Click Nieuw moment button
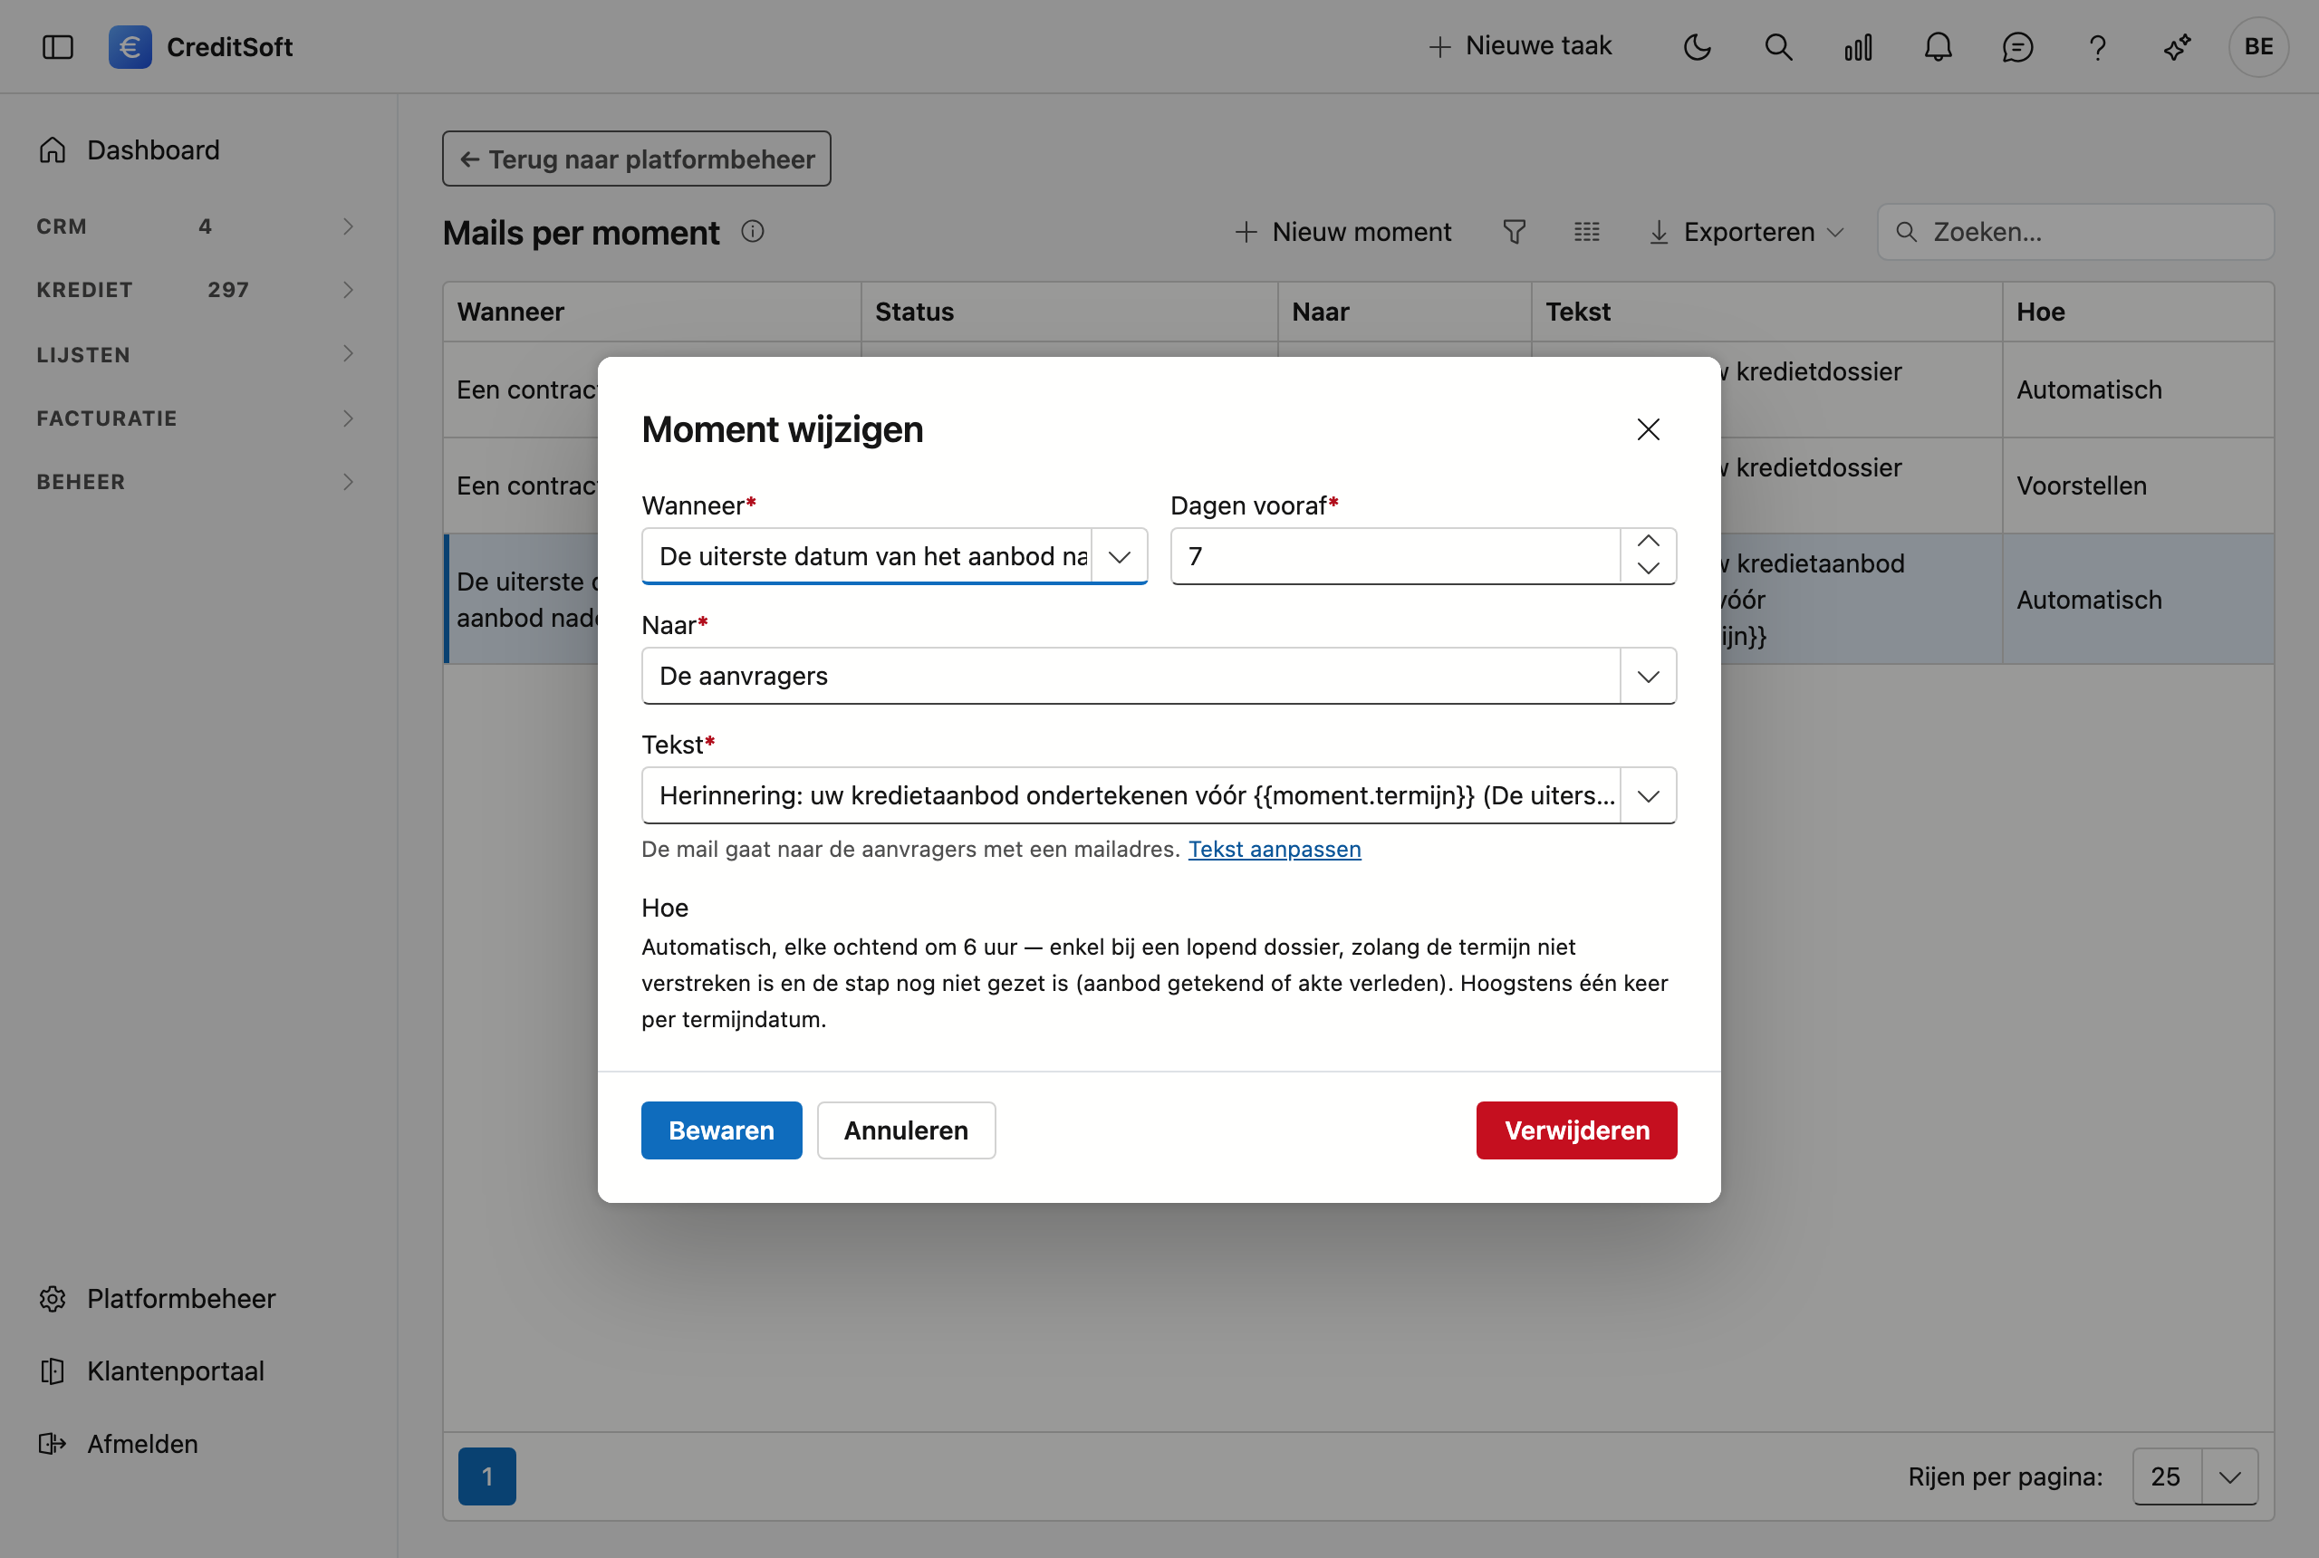This screenshot has width=2319, height=1558. point(1343,232)
